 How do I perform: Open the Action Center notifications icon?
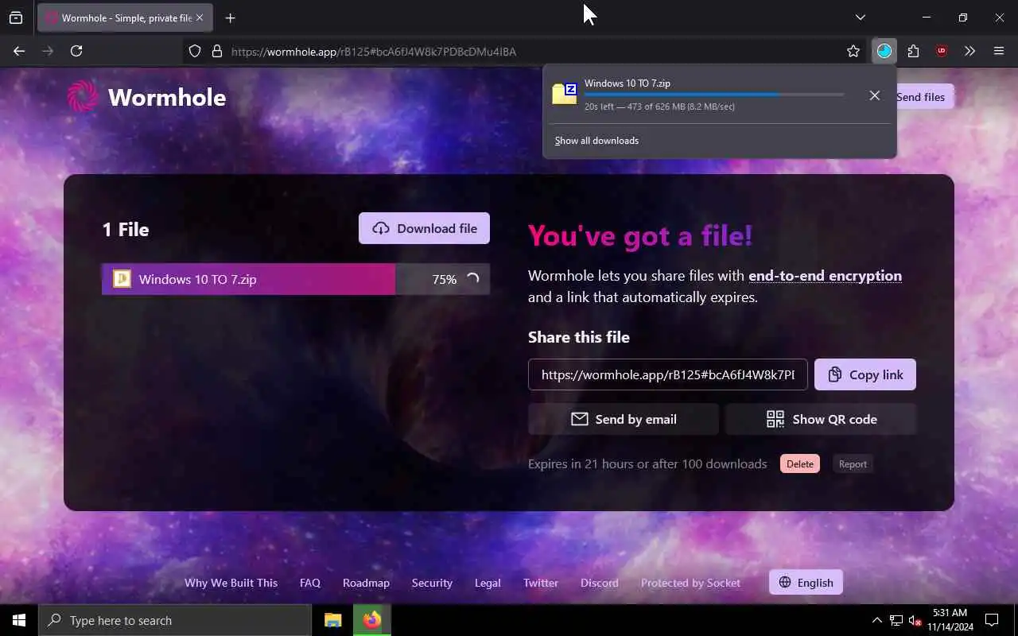click(992, 620)
